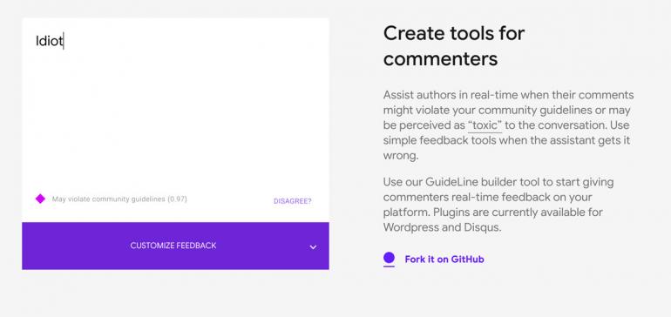Follow the underlined "toxic" link

pyautogui.click(x=485, y=125)
